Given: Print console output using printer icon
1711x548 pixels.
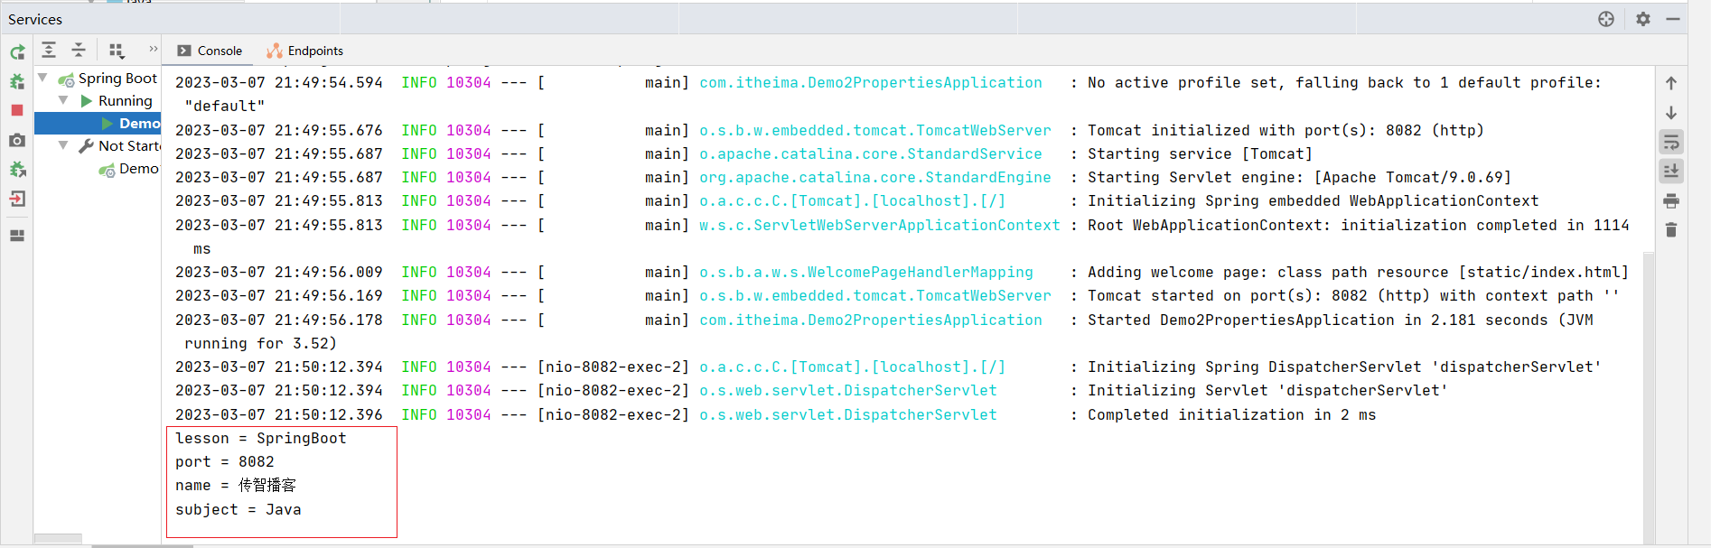Looking at the screenshot, I should [1671, 200].
